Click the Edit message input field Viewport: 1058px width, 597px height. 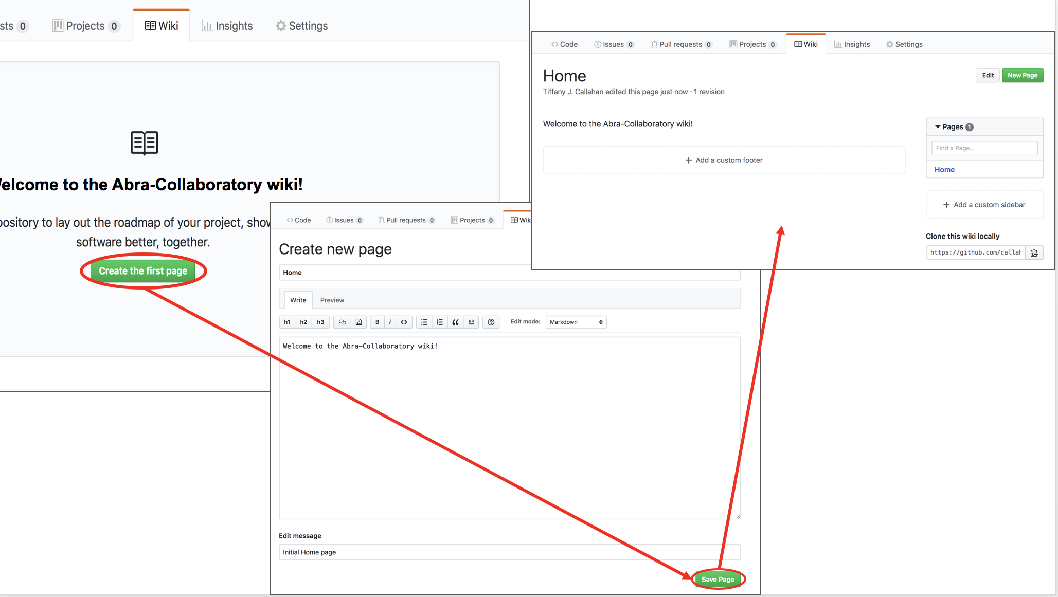click(509, 552)
